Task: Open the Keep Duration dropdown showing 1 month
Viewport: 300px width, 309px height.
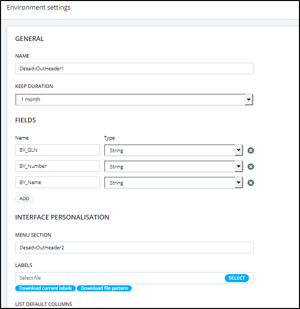Action: coord(134,100)
